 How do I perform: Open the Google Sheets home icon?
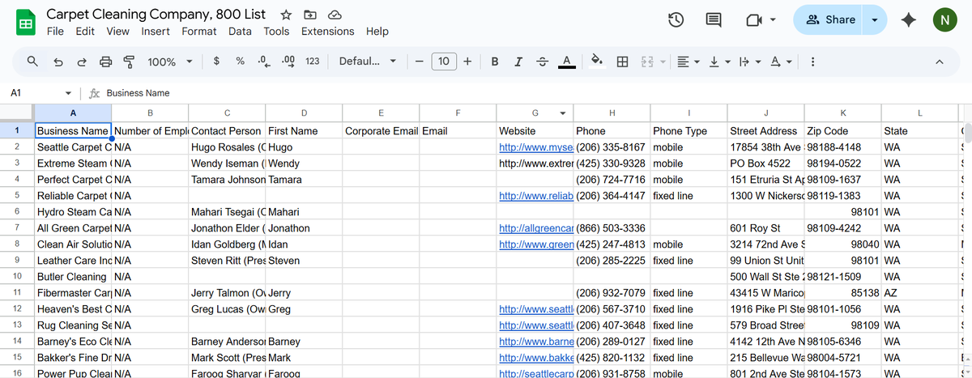26,23
